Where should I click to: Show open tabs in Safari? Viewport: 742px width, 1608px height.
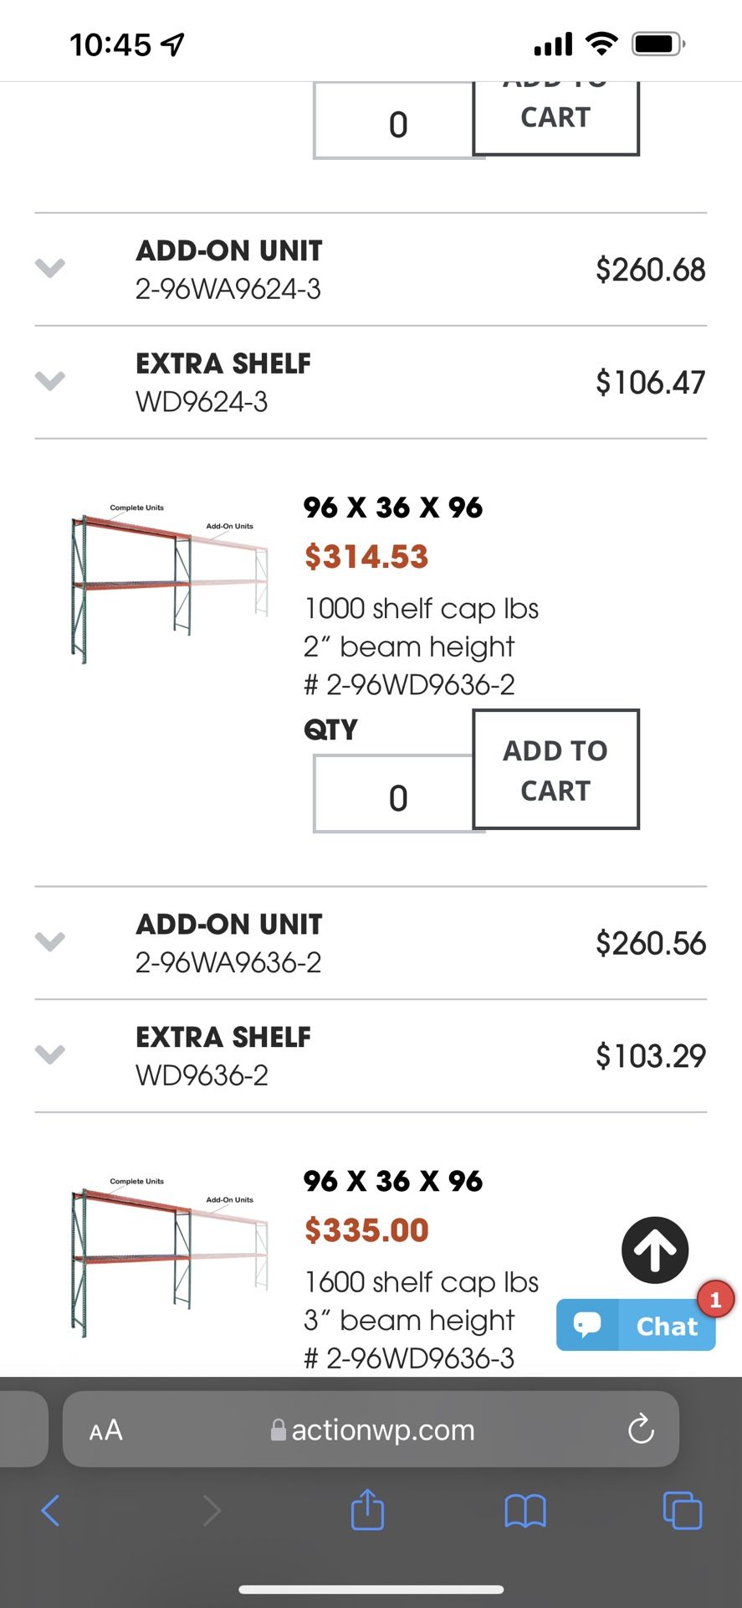pyautogui.click(x=682, y=1511)
